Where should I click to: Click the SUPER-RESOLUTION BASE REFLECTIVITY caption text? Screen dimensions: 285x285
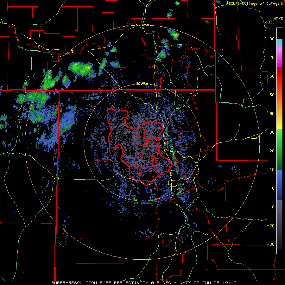(x=99, y=283)
